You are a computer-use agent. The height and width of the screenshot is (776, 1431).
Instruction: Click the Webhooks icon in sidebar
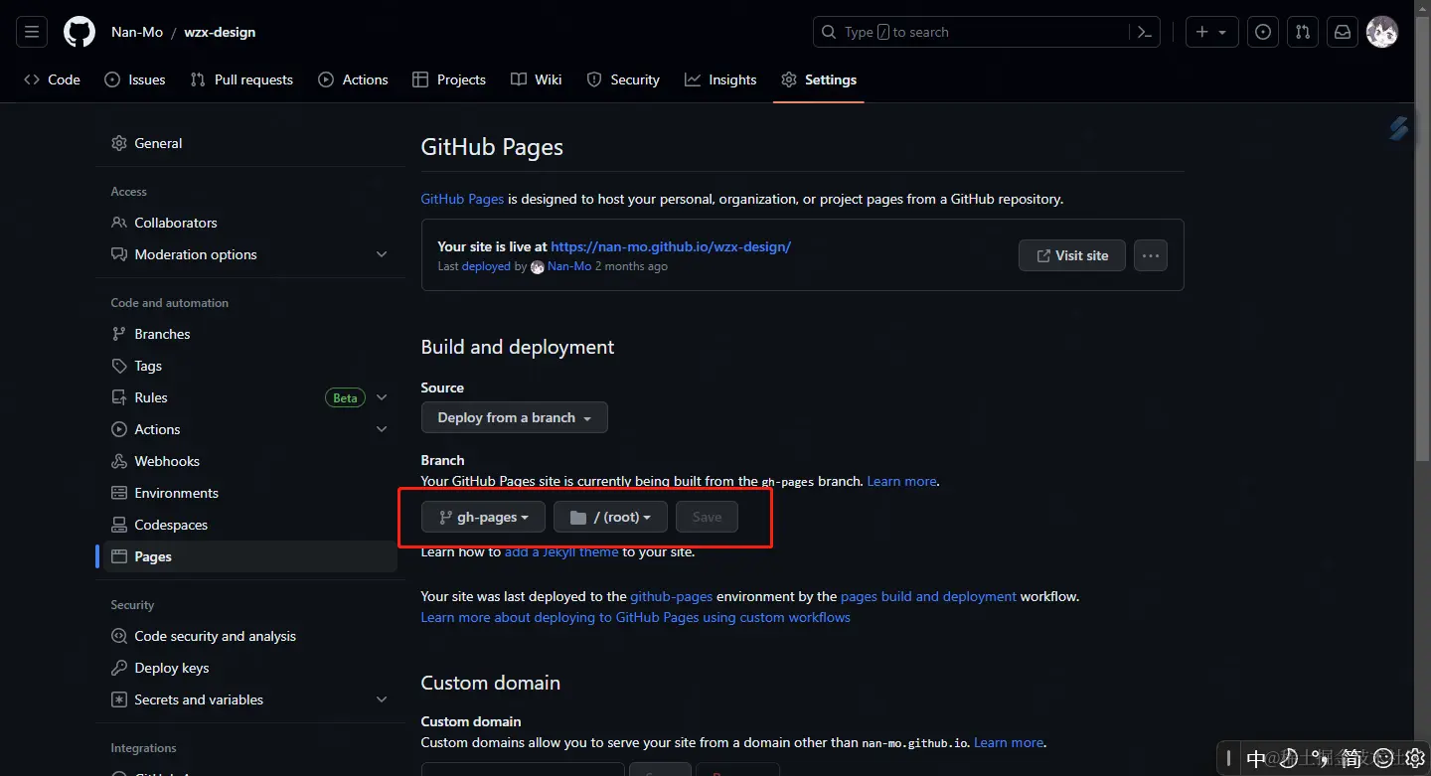[x=119, y=461]
